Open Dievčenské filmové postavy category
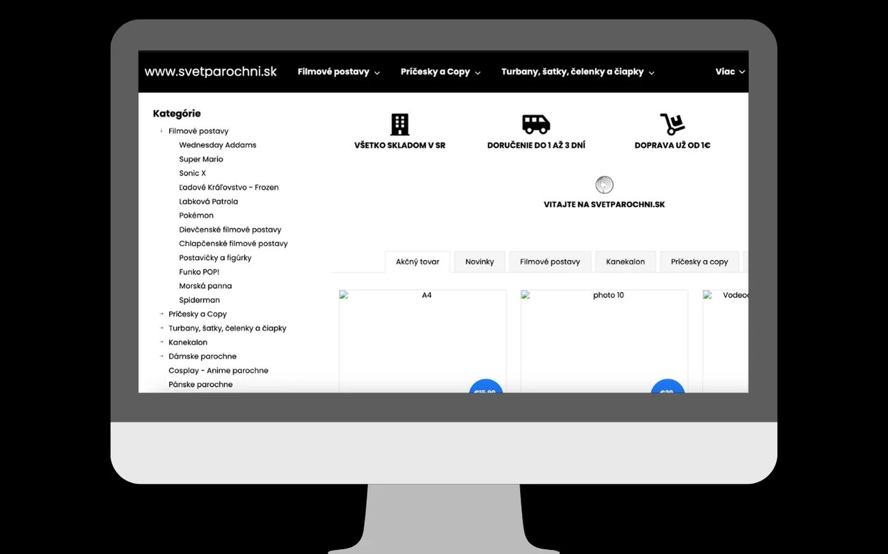The image size is (888, 554). (230, 230)
